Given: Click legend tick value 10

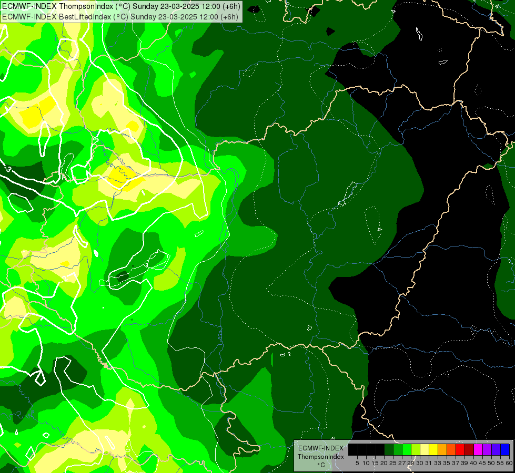Looking at the screenshot, I should tap(366, 463).
